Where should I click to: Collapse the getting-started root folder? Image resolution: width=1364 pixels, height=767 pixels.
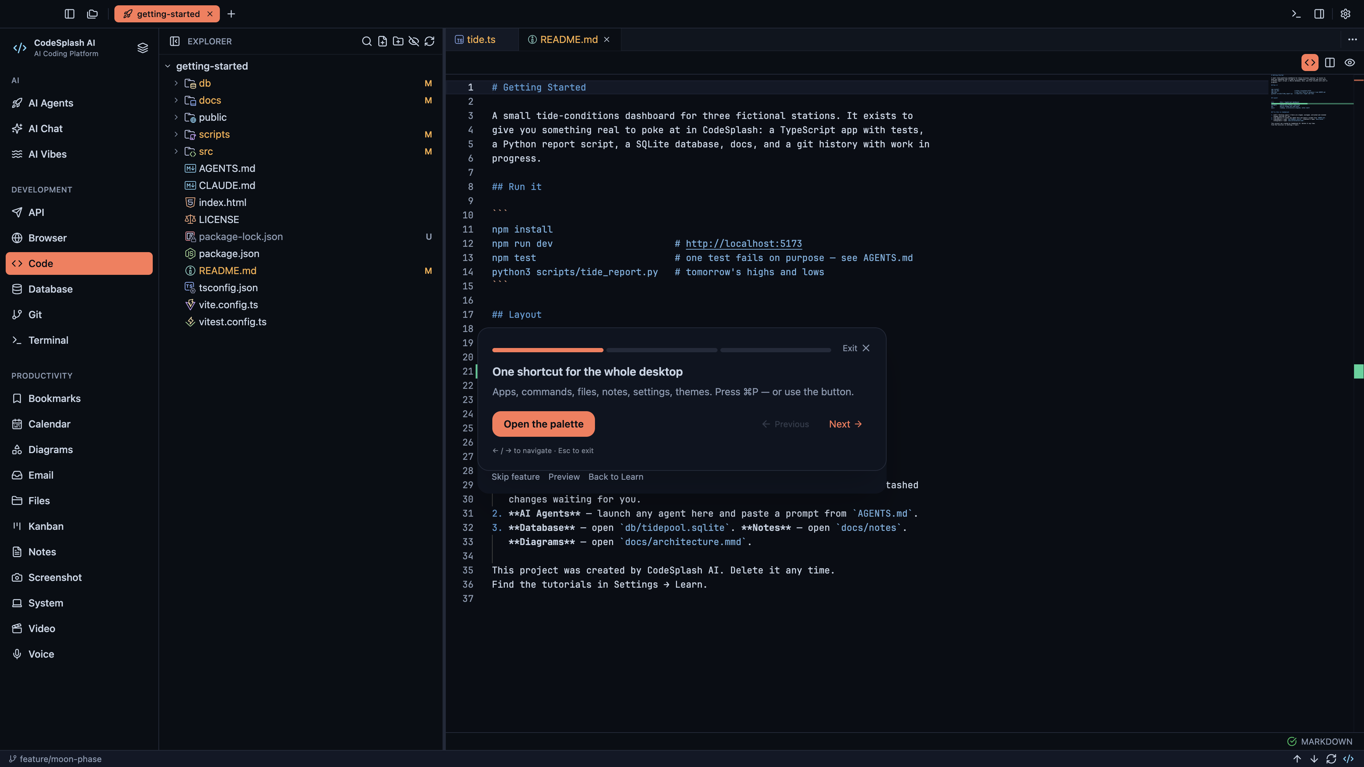tap(168, 66)
